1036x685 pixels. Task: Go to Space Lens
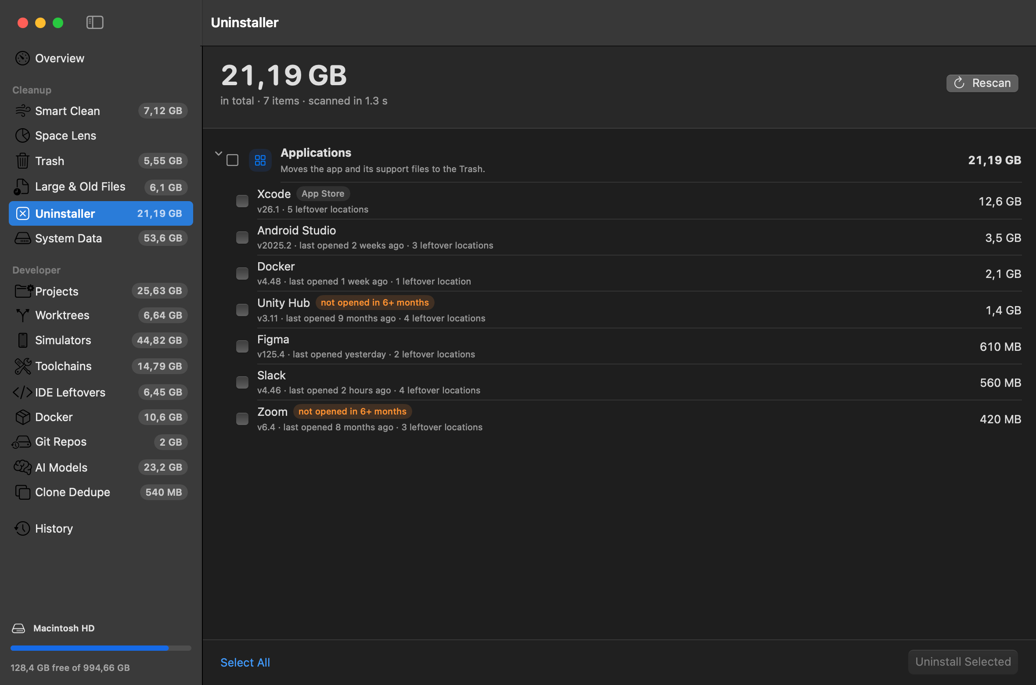[101, 136]
